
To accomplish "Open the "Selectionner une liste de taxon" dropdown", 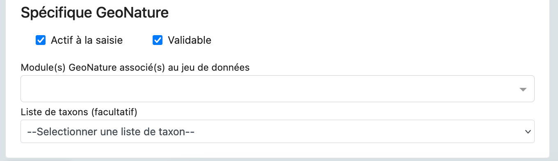I will pos(277,132).
